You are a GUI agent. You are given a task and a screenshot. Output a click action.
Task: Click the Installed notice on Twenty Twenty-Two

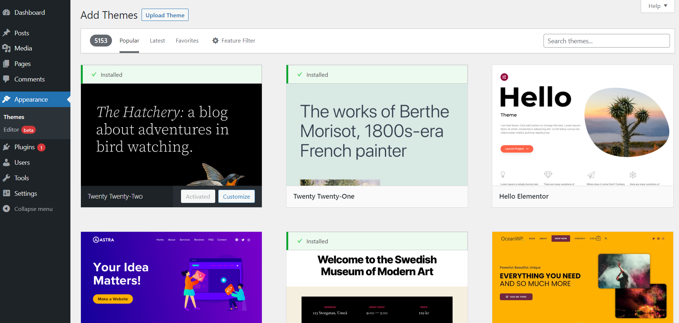pyautogui.click(x=172, y=75)
